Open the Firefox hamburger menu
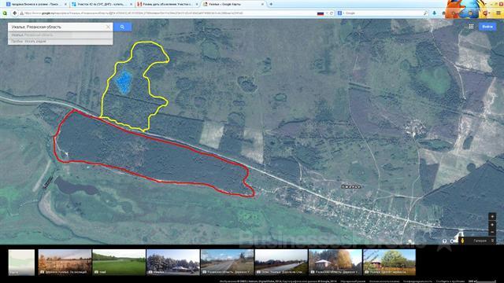The height and width of the screenshot is (283, 504). pos(498,13)
